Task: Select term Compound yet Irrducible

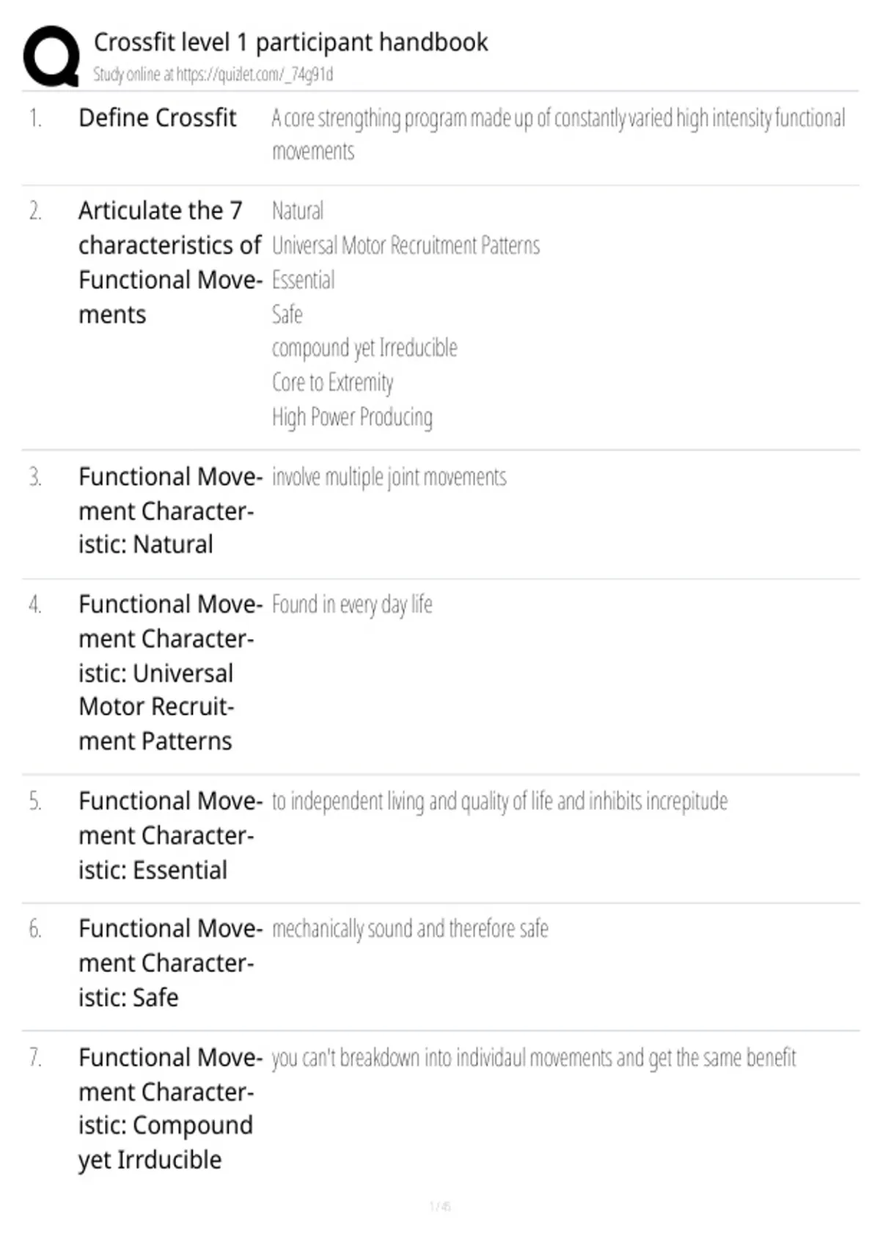Action: (170, 1108)
